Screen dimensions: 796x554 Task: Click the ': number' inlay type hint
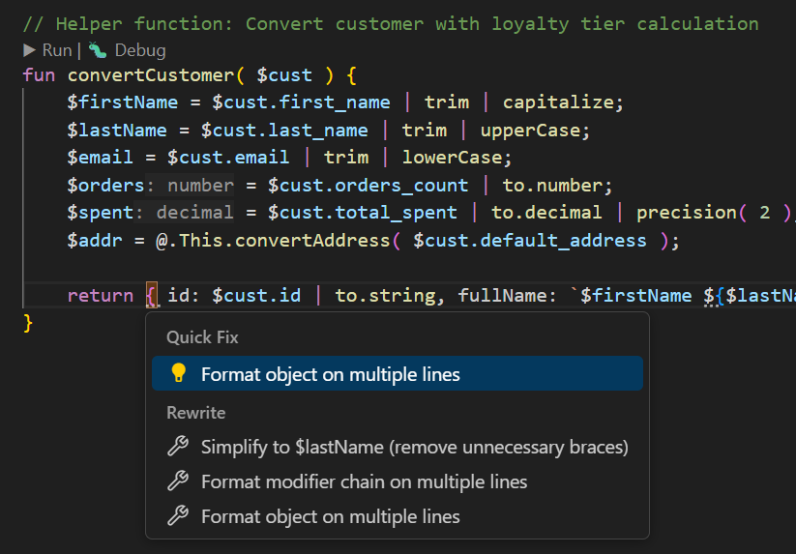(190, 186)
